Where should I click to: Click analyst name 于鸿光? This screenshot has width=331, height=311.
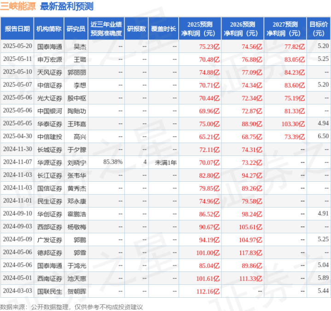[76, 265]
